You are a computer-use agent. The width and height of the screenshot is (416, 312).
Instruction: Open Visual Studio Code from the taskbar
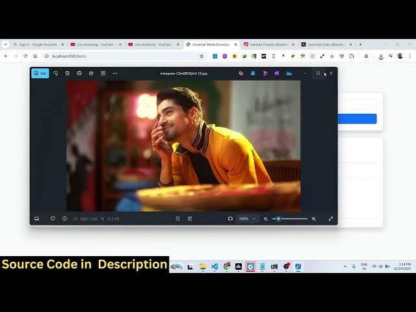[x=214, y=266]
